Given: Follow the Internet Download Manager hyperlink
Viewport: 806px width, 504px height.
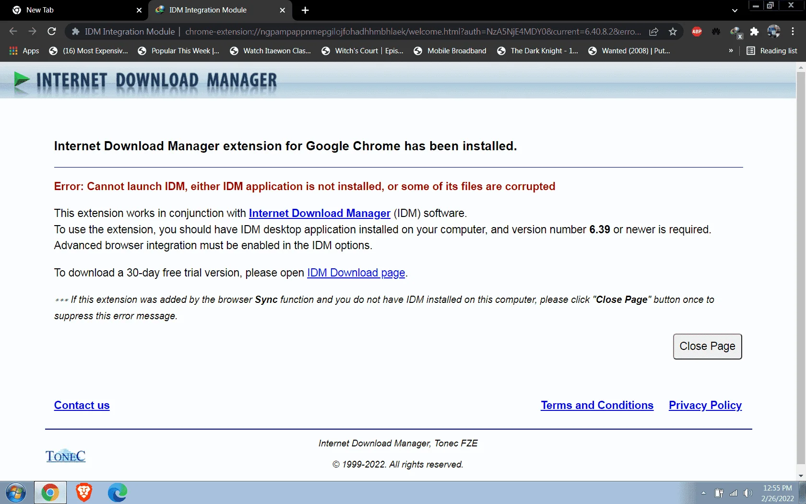Looking at the screenshot, I should (320, 213).
